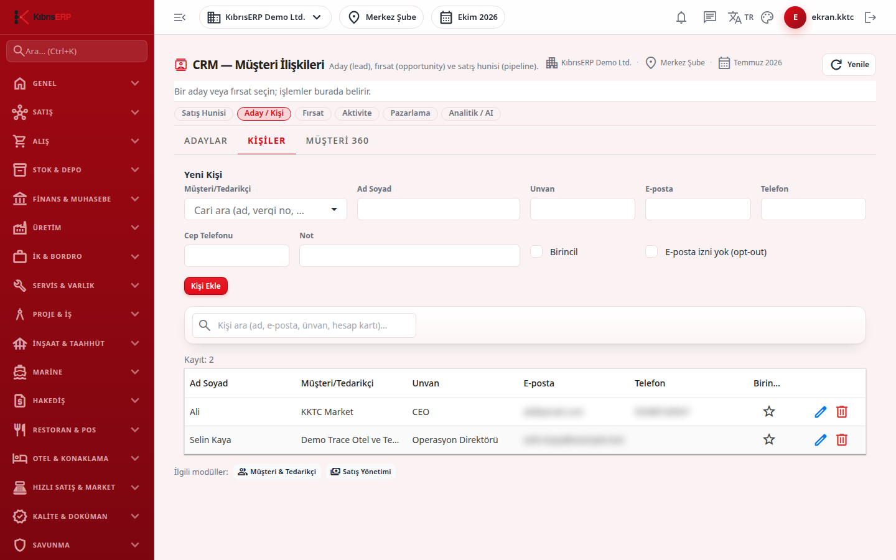Viewport: 896px width, 560px height.
Task: Open the Müşteri/Tedarikçi cari search dropdown
Action: pyautogui.click(x=266, y=210)
